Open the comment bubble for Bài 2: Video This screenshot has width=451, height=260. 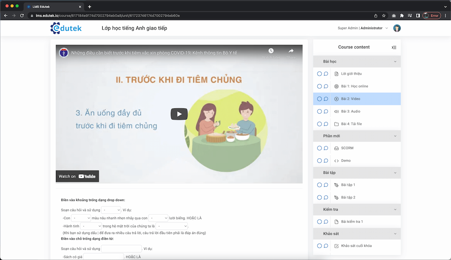(326, 99)
